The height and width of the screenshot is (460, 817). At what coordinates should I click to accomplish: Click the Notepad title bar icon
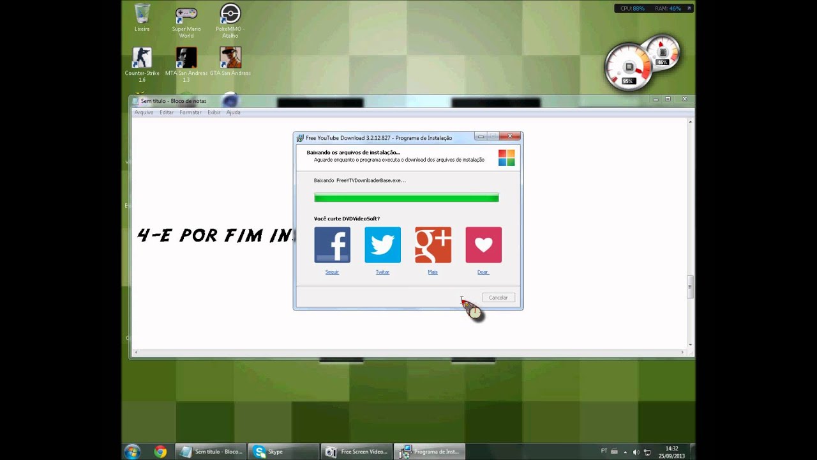click(136, 101)
